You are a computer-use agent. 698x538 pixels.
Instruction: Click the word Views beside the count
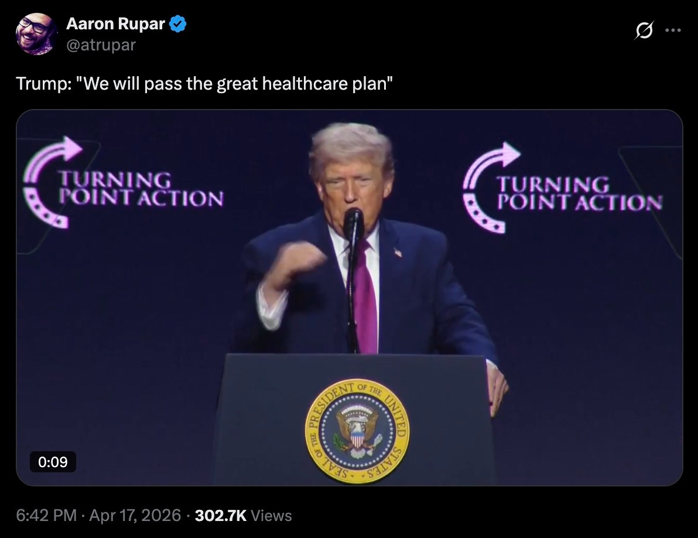point(271,515)
